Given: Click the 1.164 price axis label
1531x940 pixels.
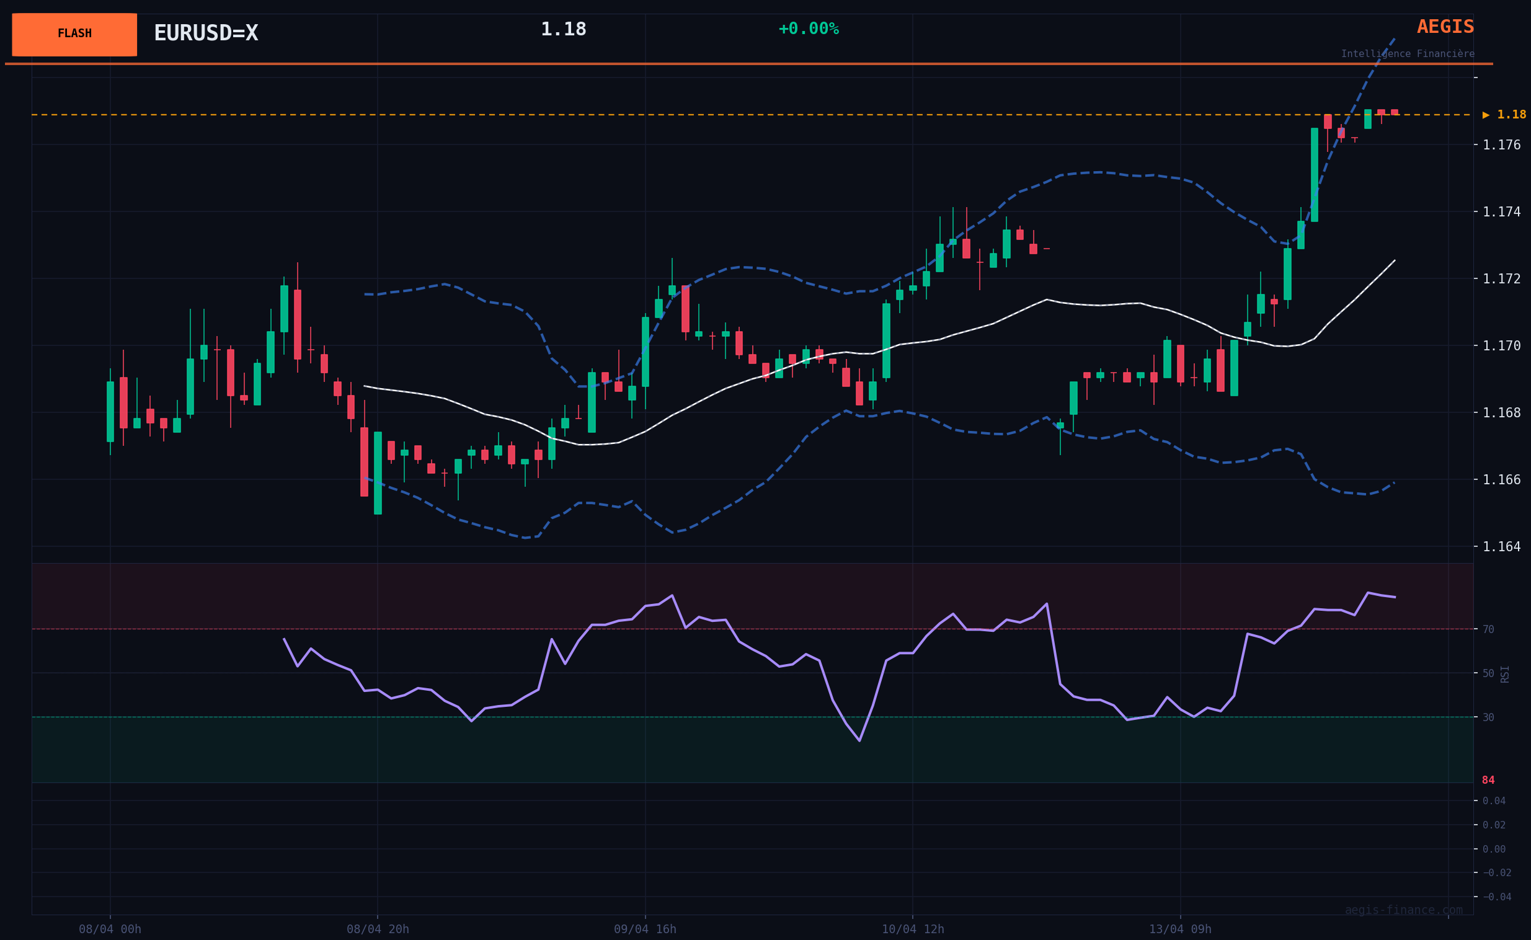Looking at the screenshot, I should pyautogui.click(x=1501, y=546).
